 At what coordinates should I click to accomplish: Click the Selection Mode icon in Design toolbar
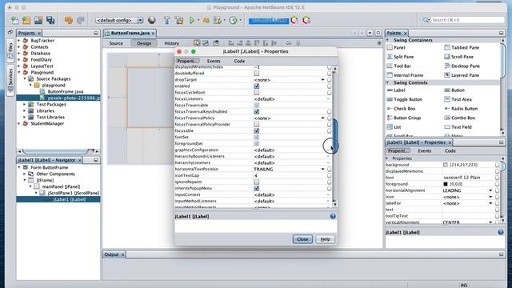pos(196,42)
